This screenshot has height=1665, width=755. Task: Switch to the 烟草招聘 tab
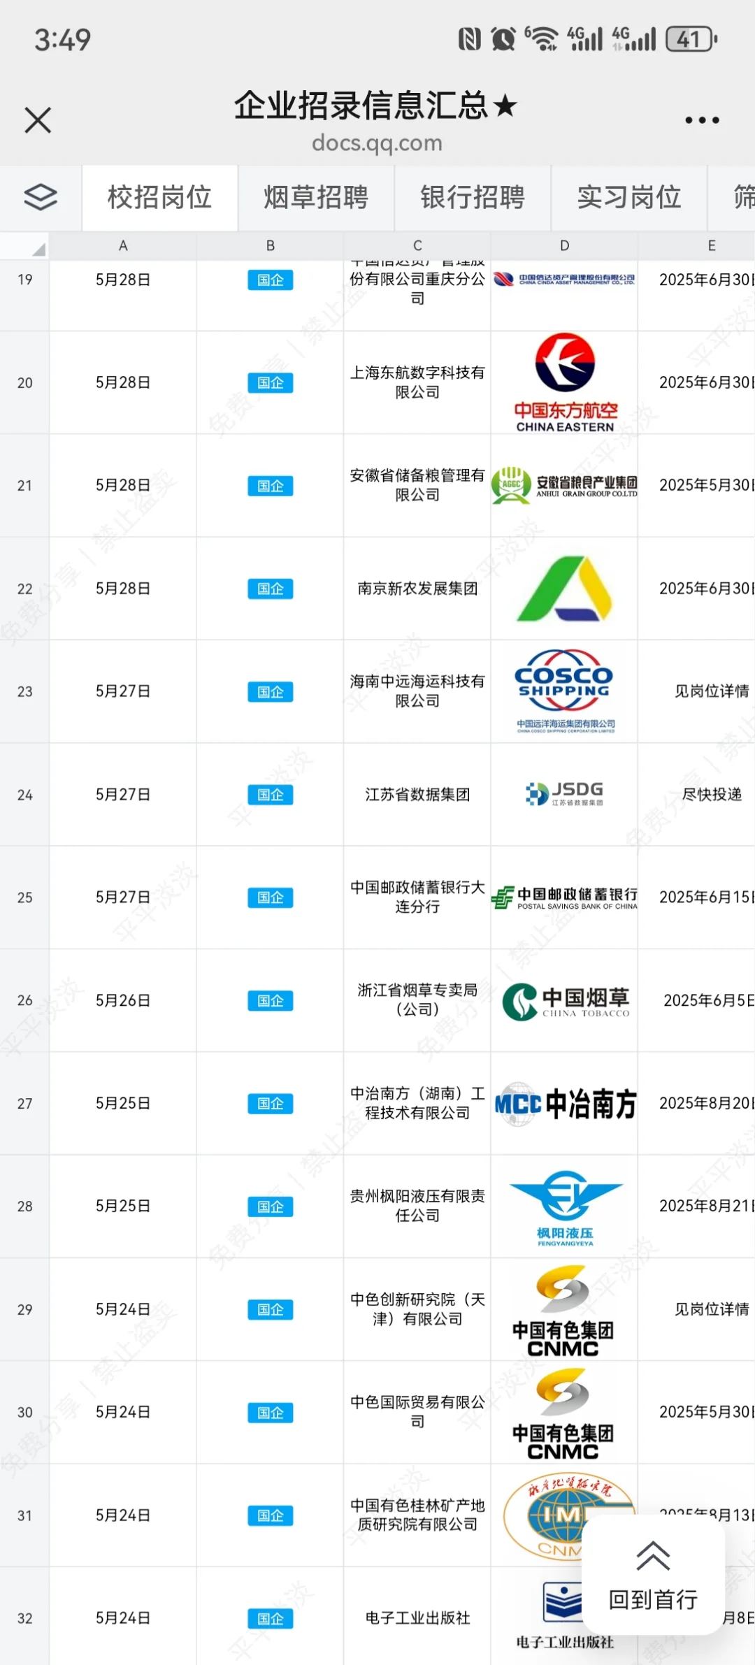(x=316, y=198)
